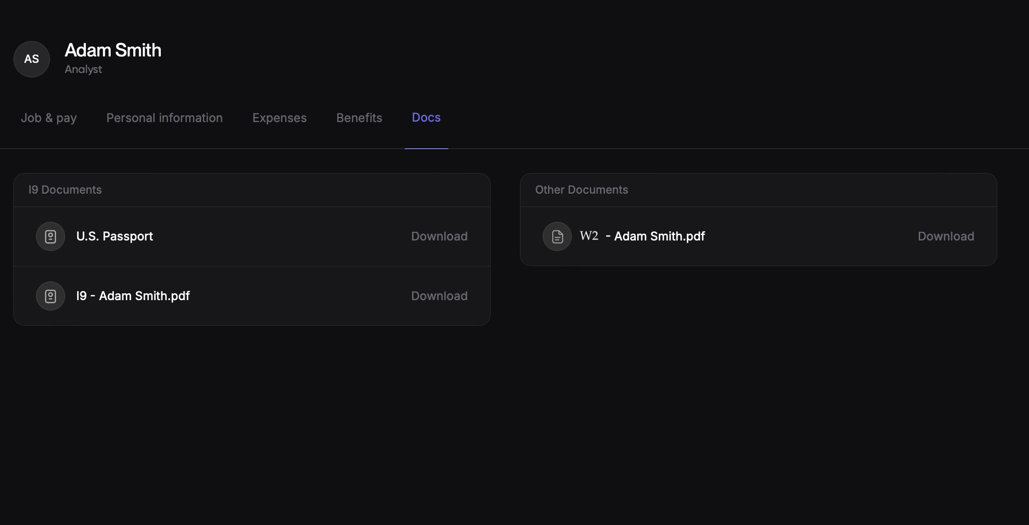Download the I9 - Adam Smith.pdf file

439,296
